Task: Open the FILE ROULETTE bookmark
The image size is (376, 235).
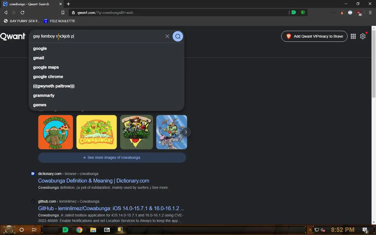Action: point(60,21)
